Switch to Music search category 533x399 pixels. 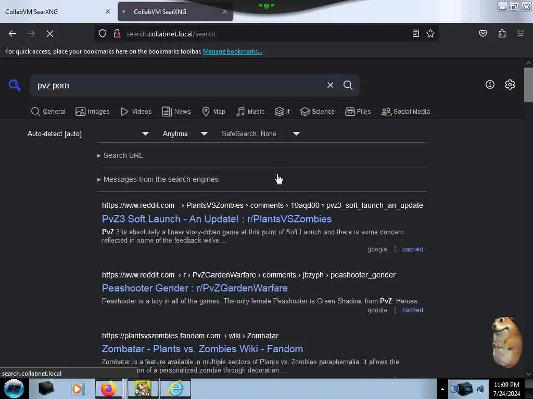point(250,112)
